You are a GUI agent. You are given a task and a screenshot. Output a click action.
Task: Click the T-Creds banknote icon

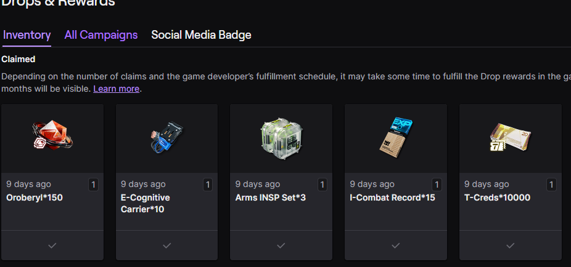[x=510, y=138]
